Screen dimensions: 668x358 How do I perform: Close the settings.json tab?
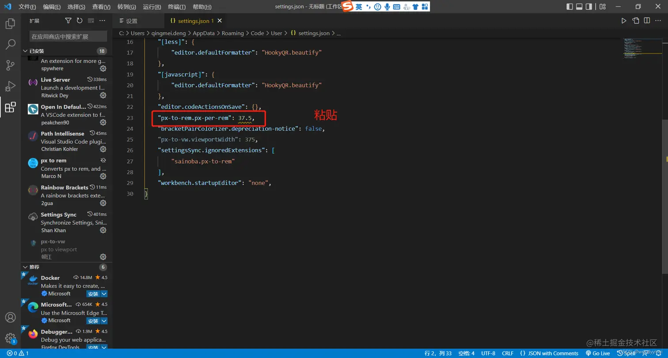[x=220, y=21]
